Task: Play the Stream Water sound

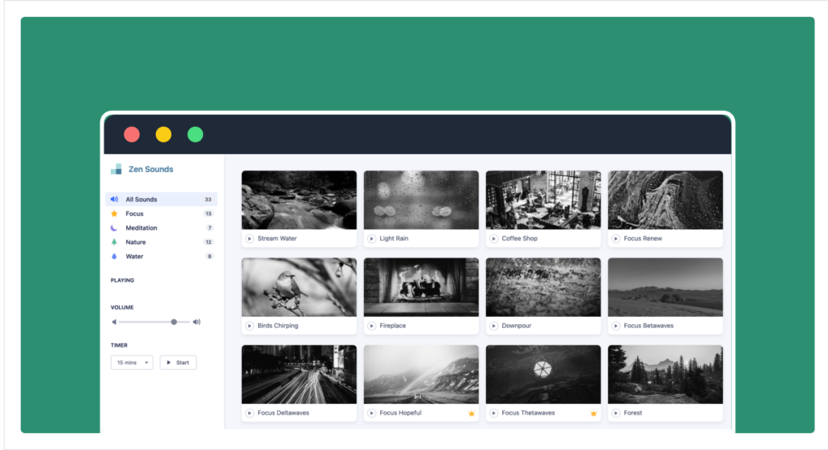Action: coord(250,238)
